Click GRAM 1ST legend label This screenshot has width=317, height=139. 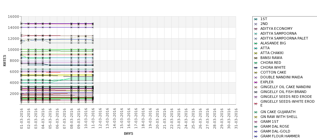[269, 122]
